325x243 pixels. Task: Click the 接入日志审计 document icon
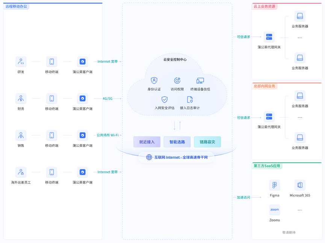click(190, 99)
